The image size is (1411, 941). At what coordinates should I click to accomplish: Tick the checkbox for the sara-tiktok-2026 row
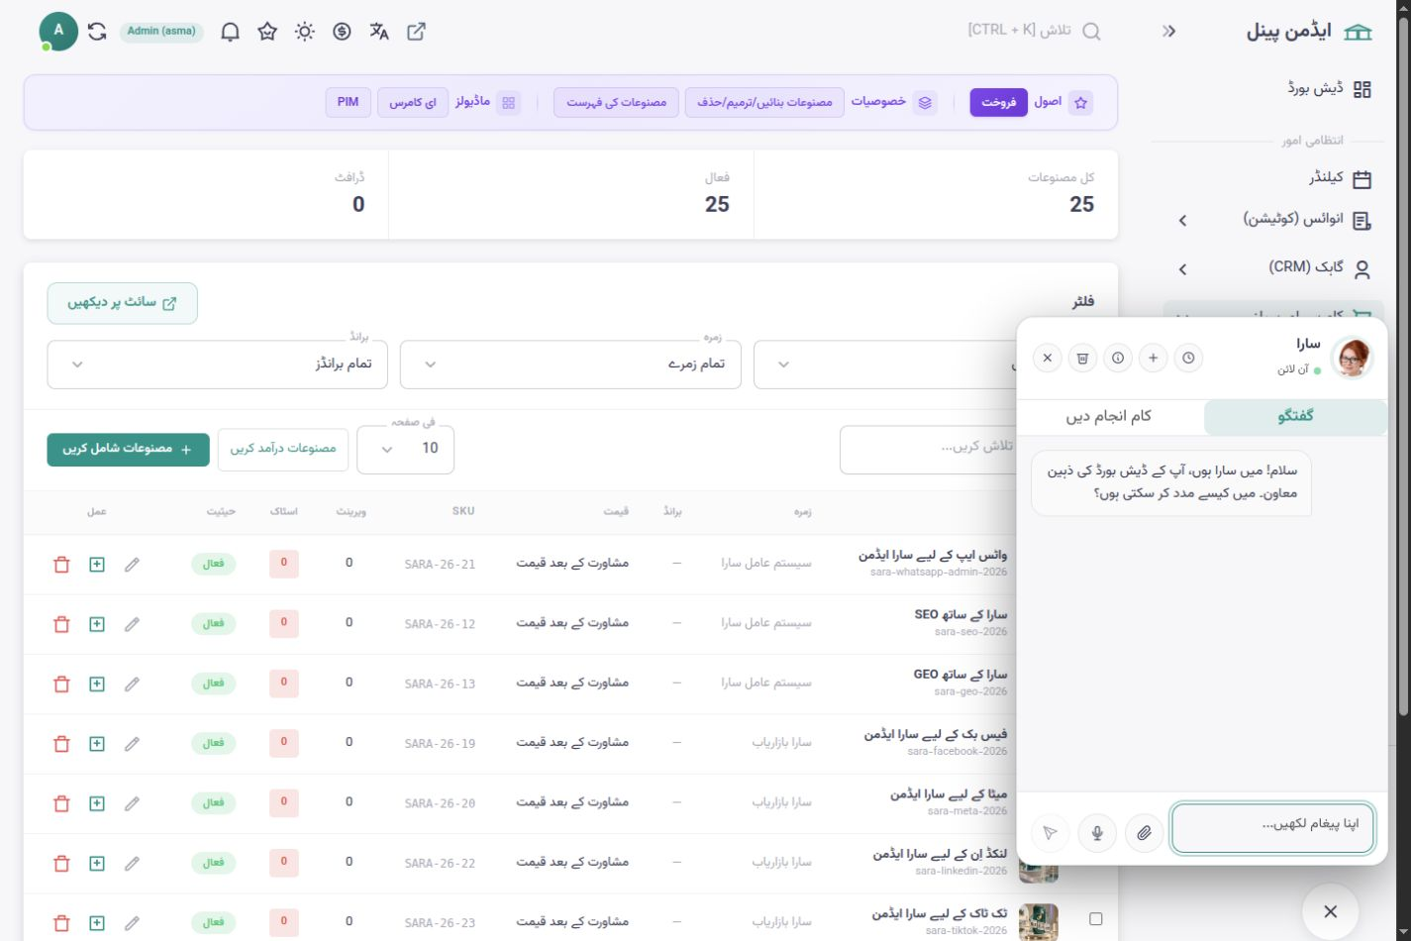[1095, 918]
